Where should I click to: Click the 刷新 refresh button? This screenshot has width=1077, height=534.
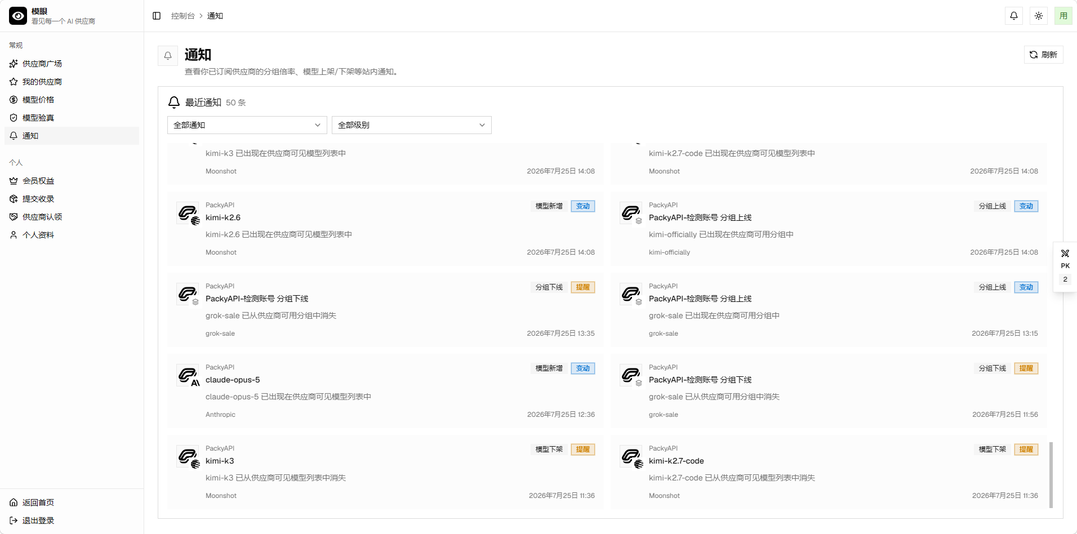1043,55
